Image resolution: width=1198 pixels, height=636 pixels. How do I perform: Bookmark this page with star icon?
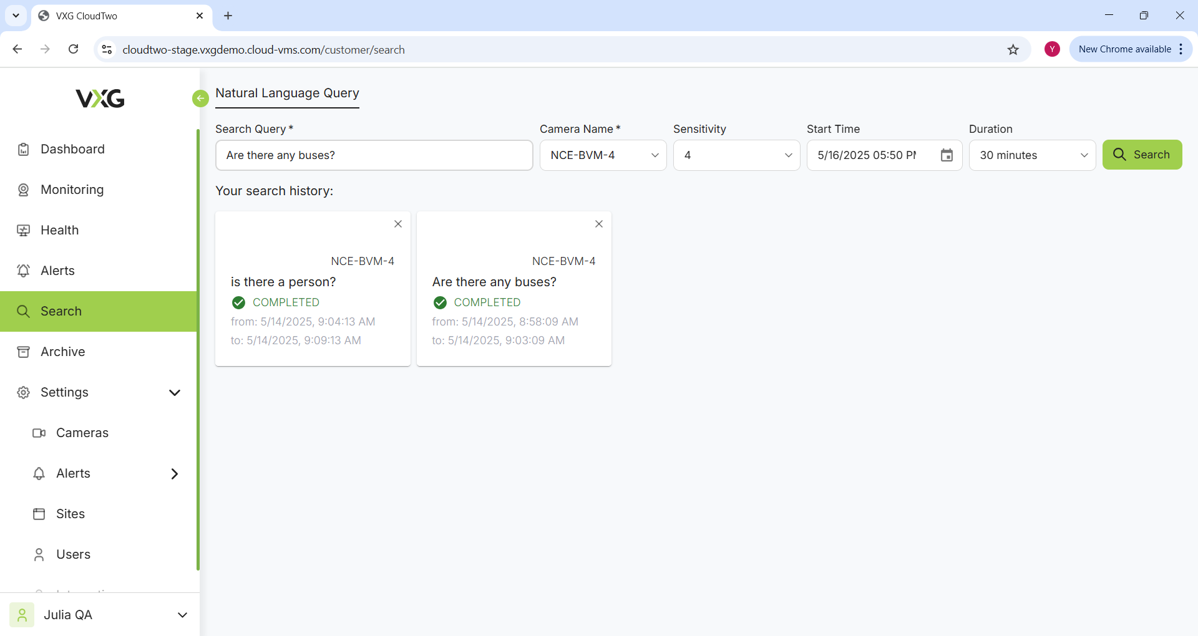(1013, 50)
